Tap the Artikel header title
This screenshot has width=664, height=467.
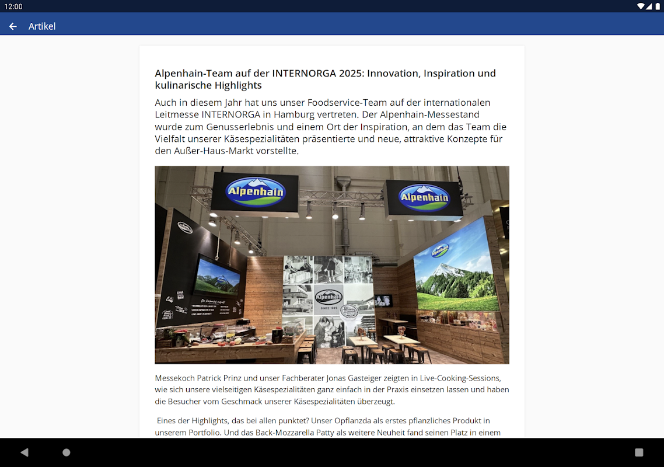point(42,26)
